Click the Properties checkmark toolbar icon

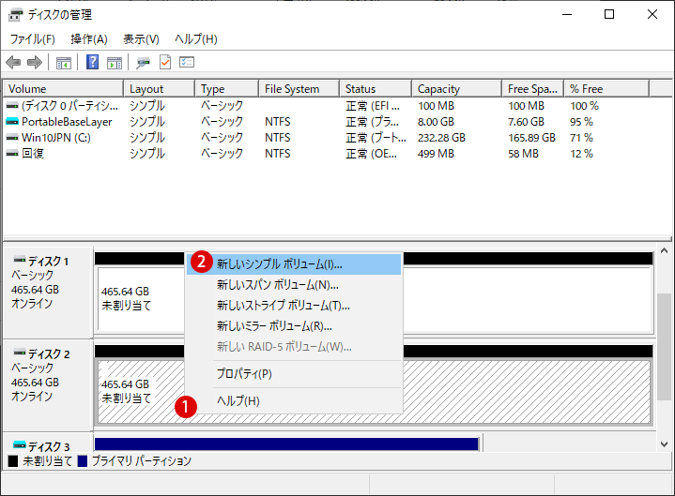(x=165, y=62)
